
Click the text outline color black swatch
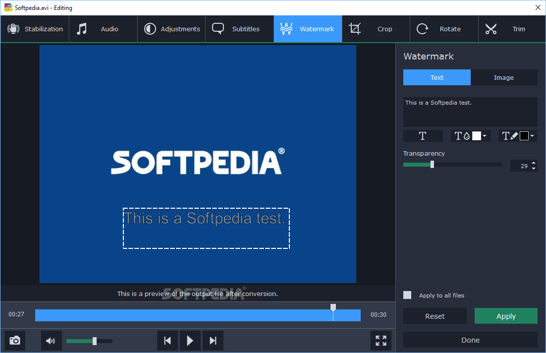pos(524,136)
